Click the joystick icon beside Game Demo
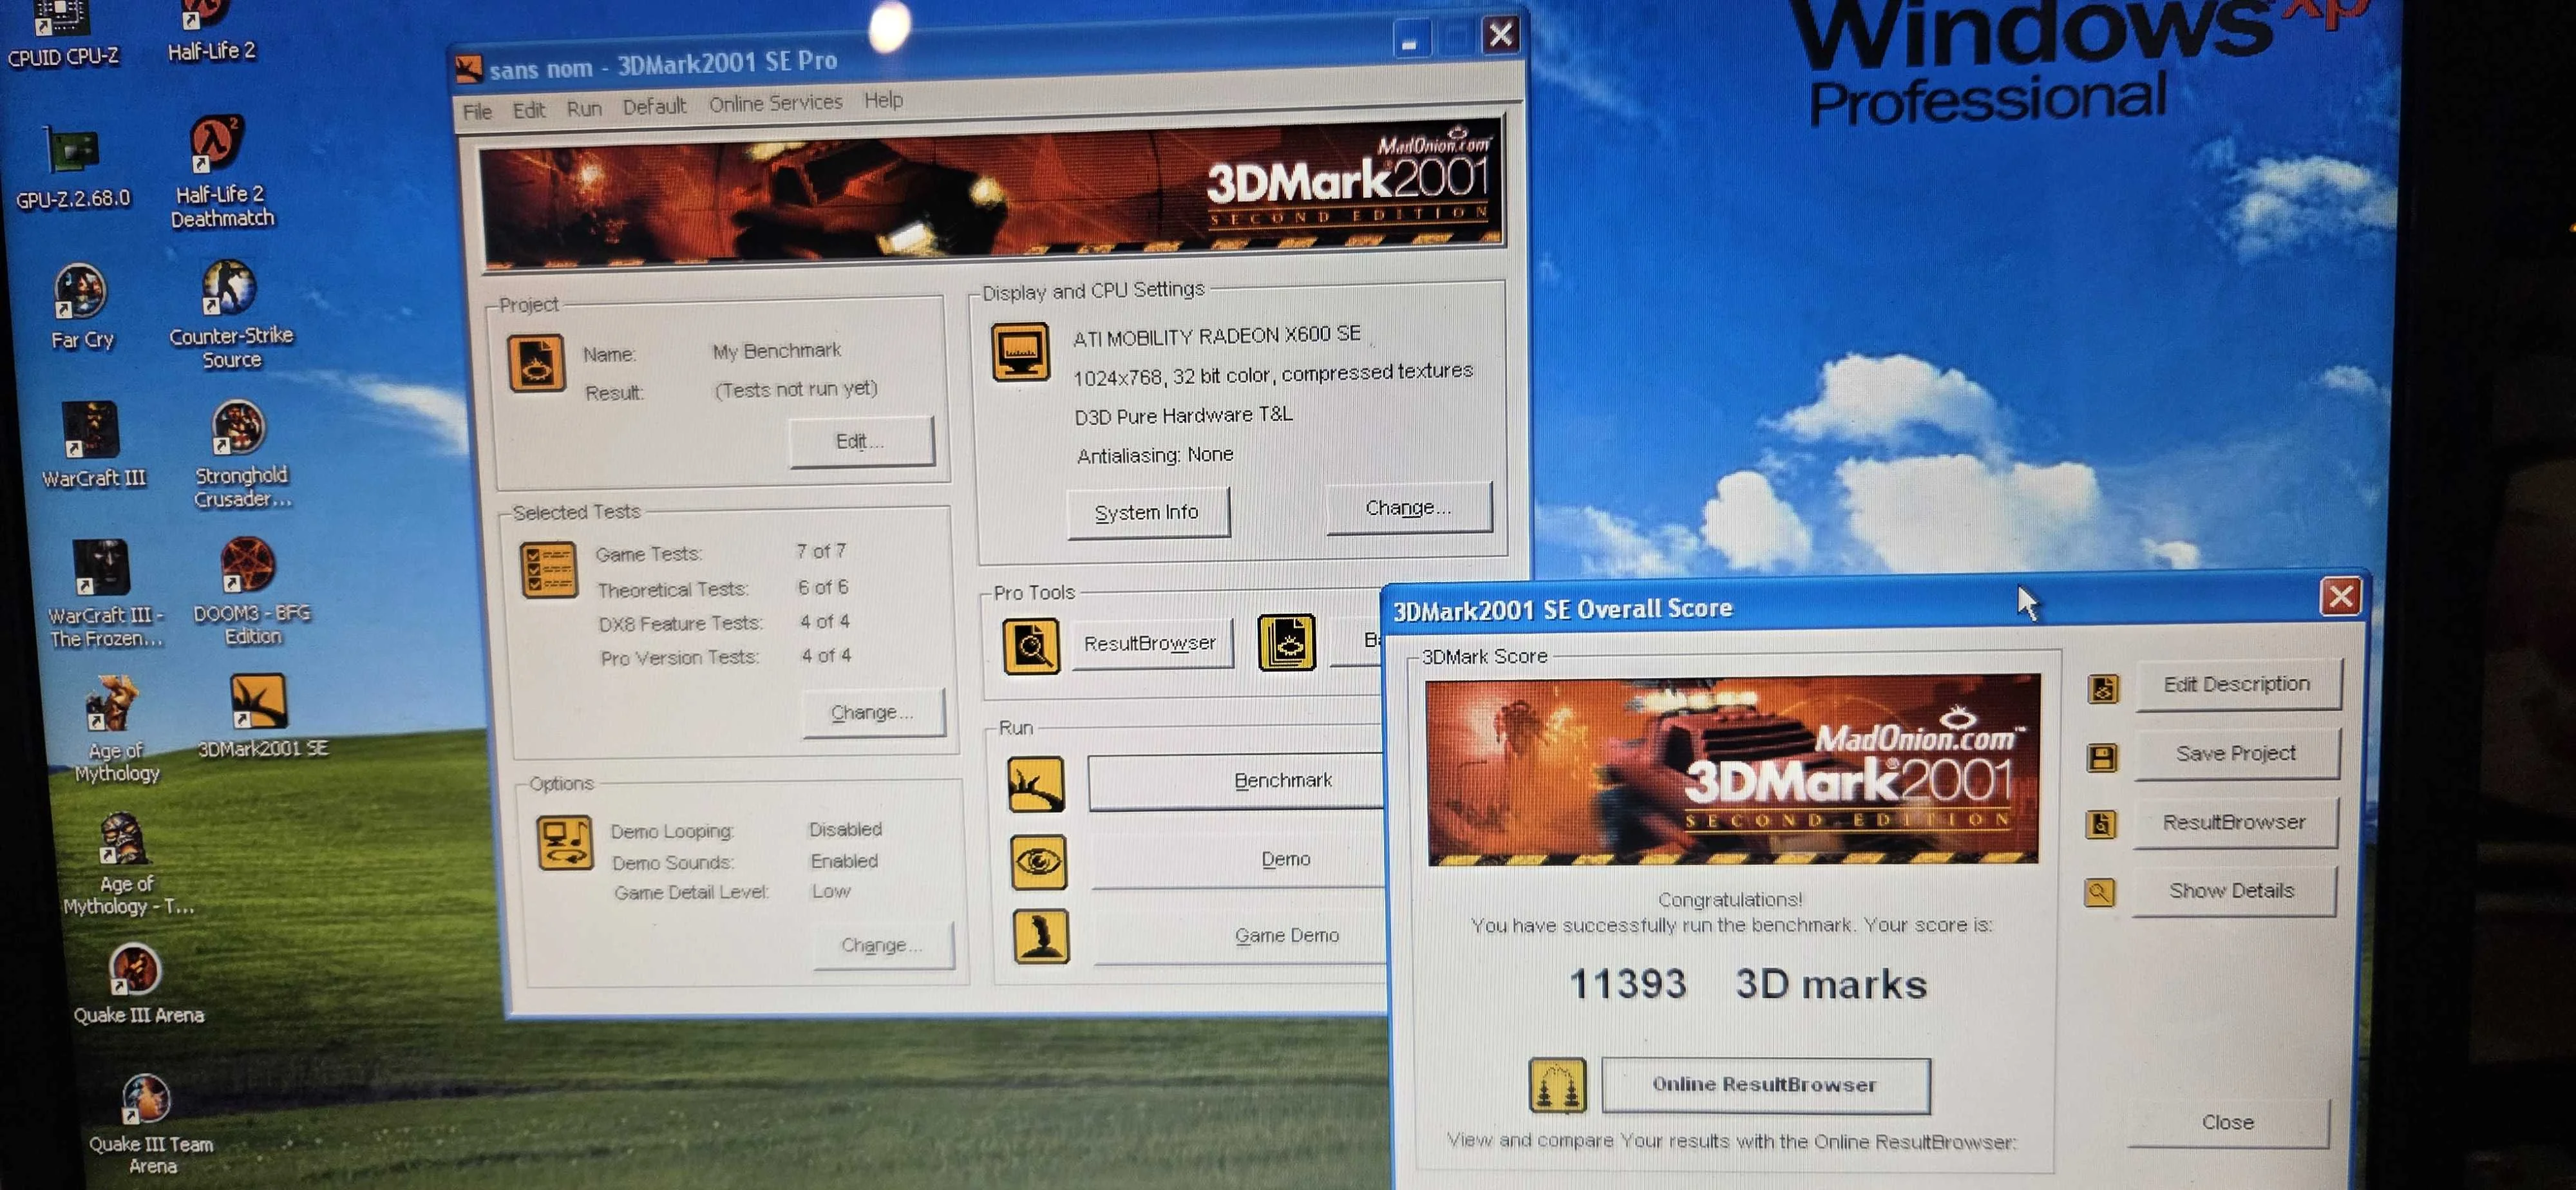The height and width of the screenshot is (1190, 2576). click(1041, 936)
